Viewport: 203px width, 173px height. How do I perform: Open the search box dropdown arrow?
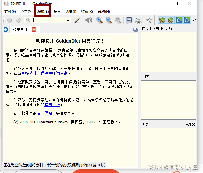click(x=68, y=20)
